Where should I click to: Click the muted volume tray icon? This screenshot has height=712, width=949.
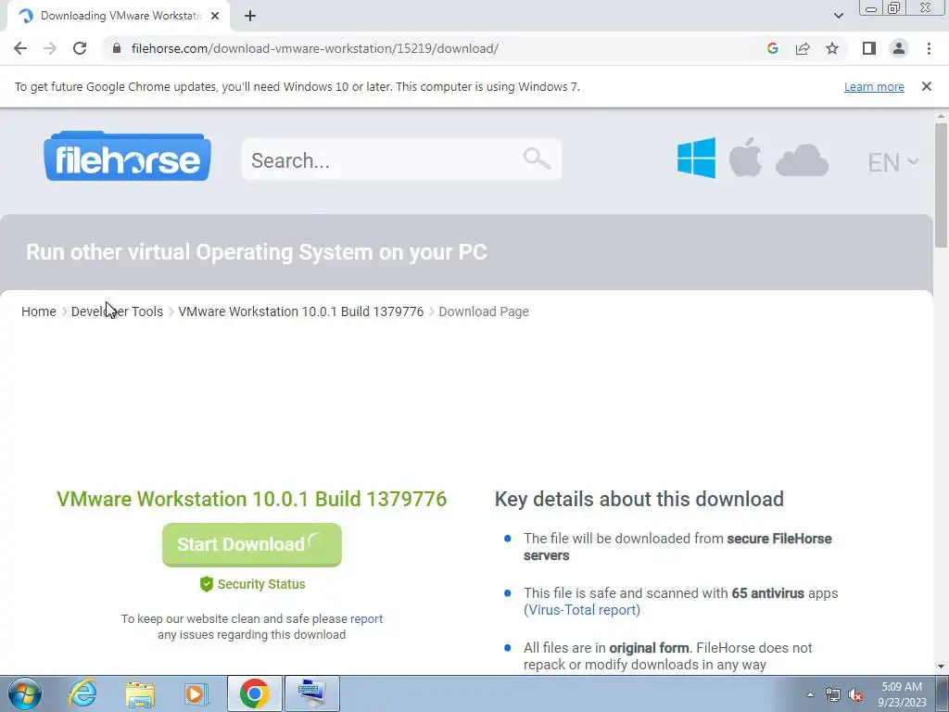click(855, 694)
